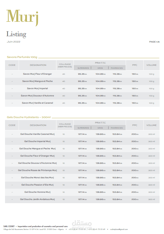Click the PHARMACIES subheader in the Gels Douche table
Screen dimensions: 164x234
click(117, 128)
